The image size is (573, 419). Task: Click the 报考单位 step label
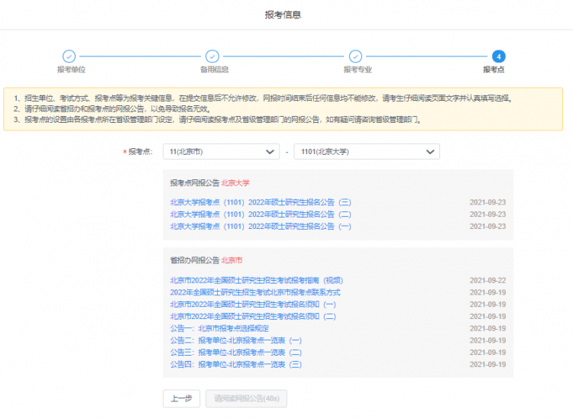71,69
